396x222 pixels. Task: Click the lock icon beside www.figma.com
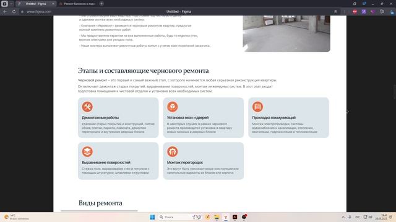pyautogui.click(x=22, y=12)
